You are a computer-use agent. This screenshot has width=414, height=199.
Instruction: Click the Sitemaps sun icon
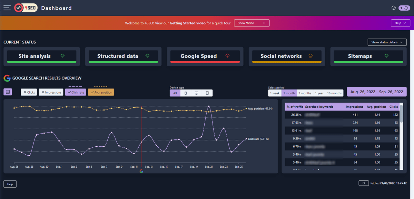(x=386, y=56)
